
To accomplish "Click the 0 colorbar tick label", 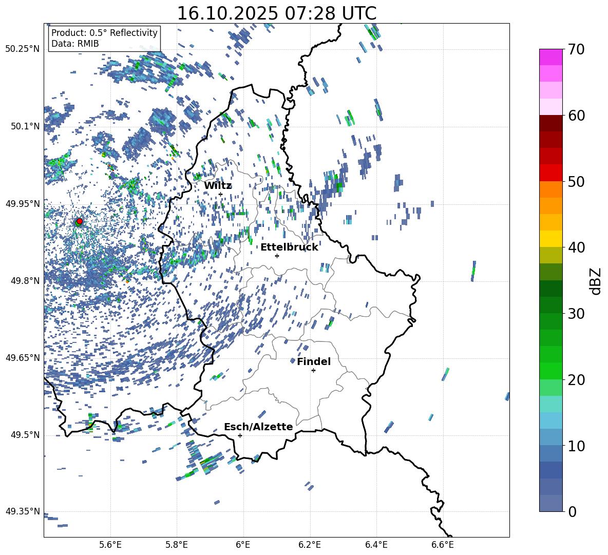I will point(572,512).
